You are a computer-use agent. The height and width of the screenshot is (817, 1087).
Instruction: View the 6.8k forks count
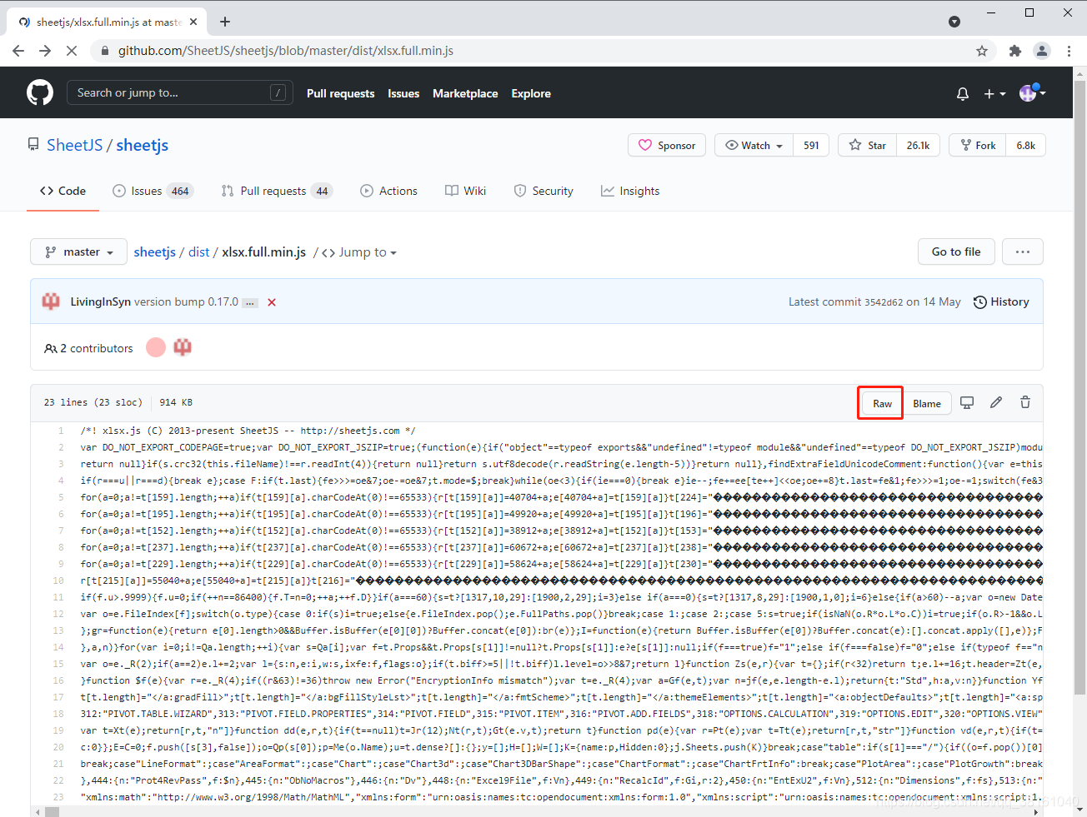click(1025, 145)
